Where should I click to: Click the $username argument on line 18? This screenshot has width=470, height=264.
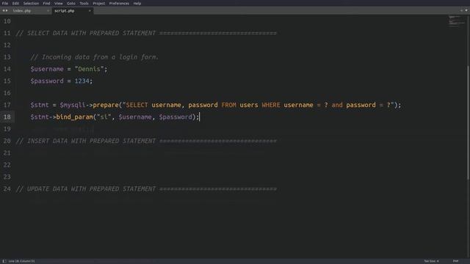pyautogui.click(x=135, y=117)
